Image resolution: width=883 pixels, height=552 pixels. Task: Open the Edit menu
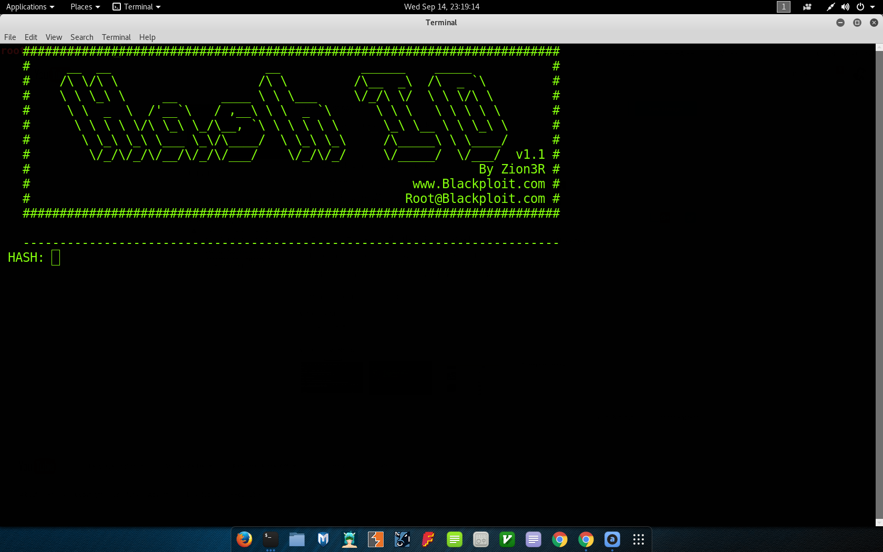[x=31, y=37]
